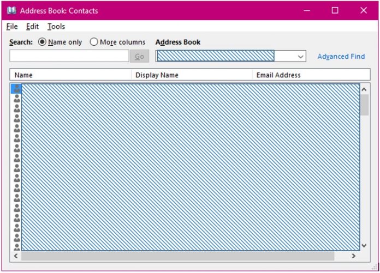Close the Address Book window
This screenshot has height=273, width=380.
364,10
